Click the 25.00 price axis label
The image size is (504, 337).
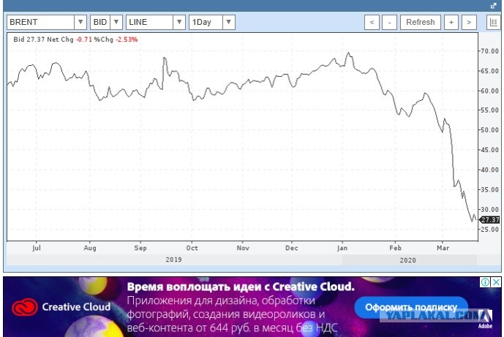click(489, 230)
